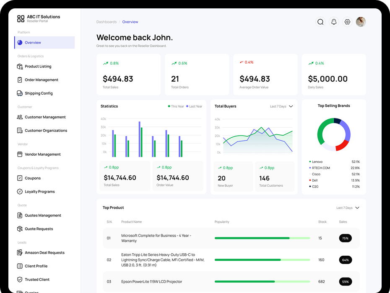Open the Overview menu item
Screen dimensions: 390x293
(x=44, y=43)
